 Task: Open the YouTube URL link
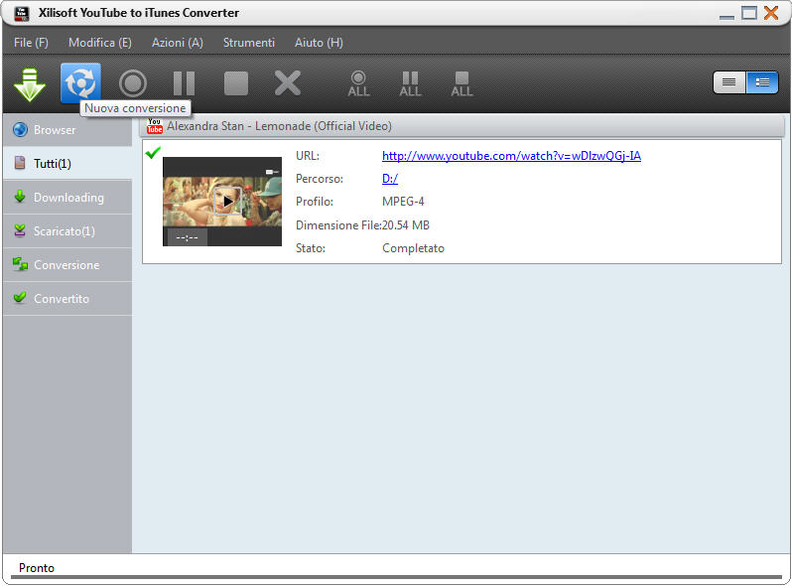[x=511, y=156]
